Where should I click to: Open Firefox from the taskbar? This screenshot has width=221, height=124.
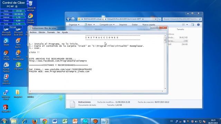coord(35,121)
